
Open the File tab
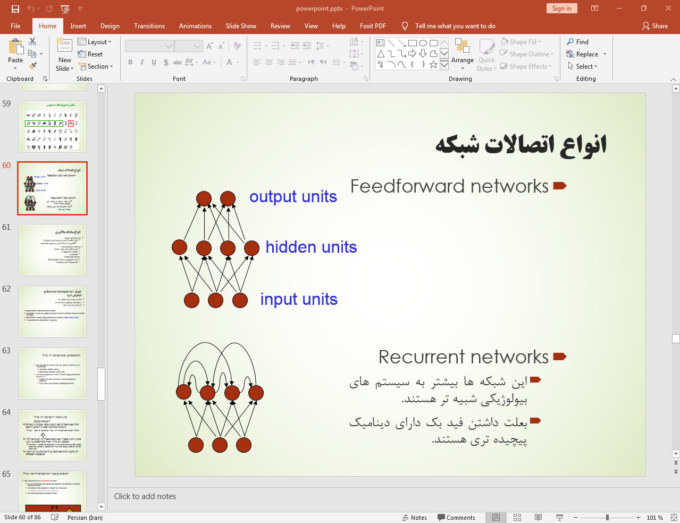point(15,26)
